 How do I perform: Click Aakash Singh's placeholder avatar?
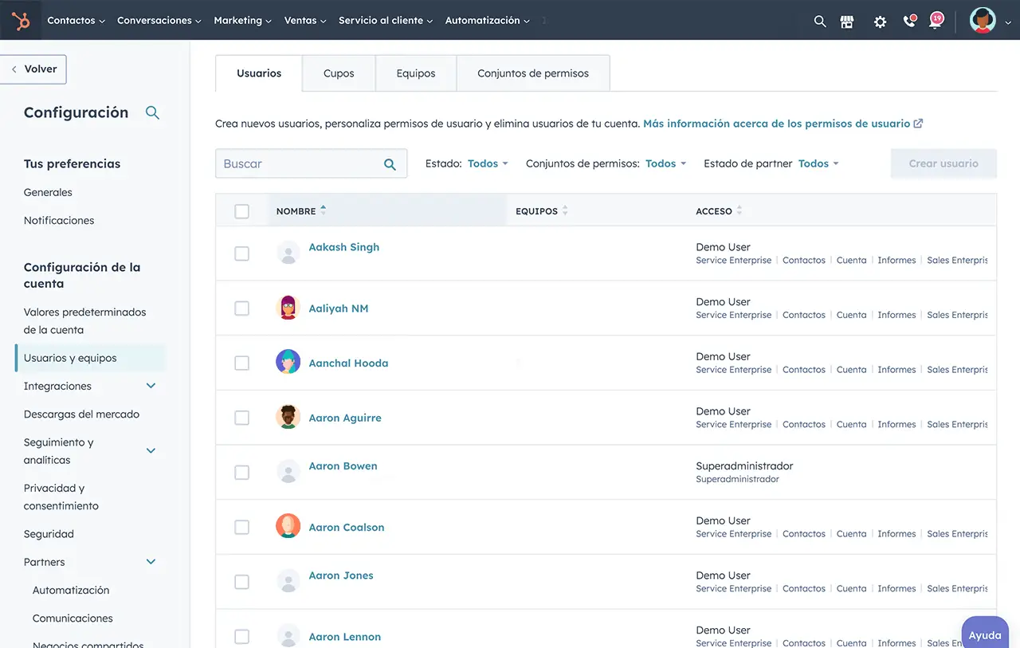[288, 253]
